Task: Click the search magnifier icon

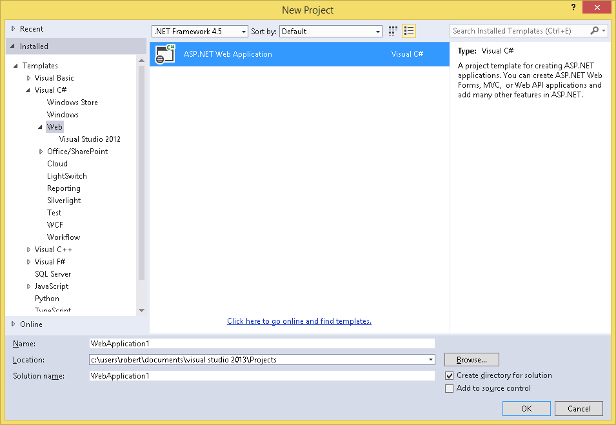Action: click(595, 31)
